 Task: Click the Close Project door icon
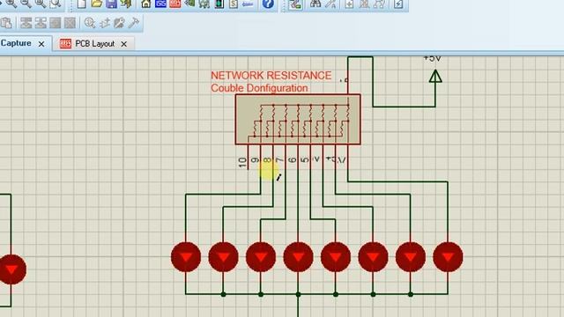pos(126,4)
